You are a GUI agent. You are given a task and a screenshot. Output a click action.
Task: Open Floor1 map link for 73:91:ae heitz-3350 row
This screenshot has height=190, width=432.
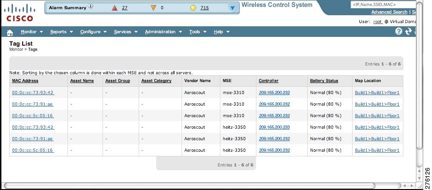(x=377, y=139)
